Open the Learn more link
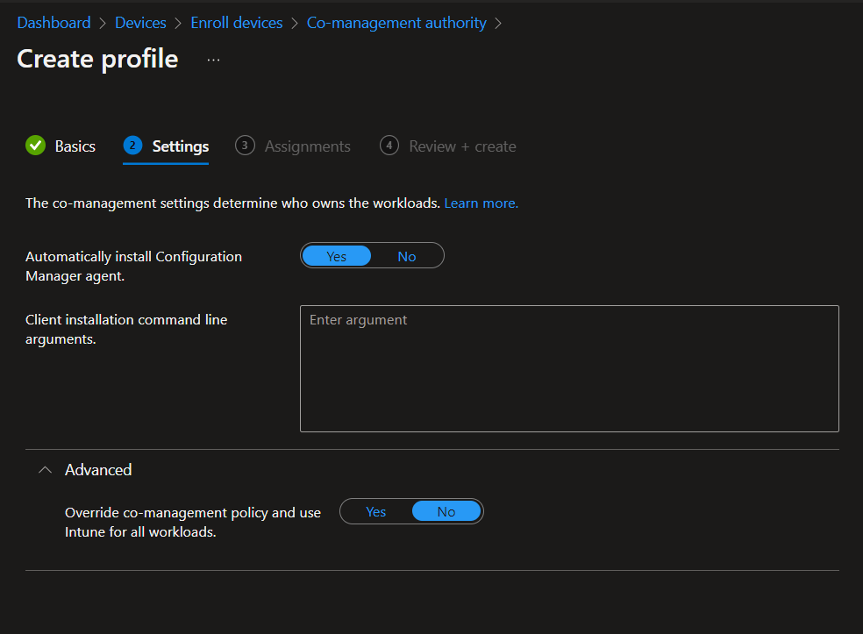The height and width of the screenshot is (634, 863). click(x=481, y=203)
